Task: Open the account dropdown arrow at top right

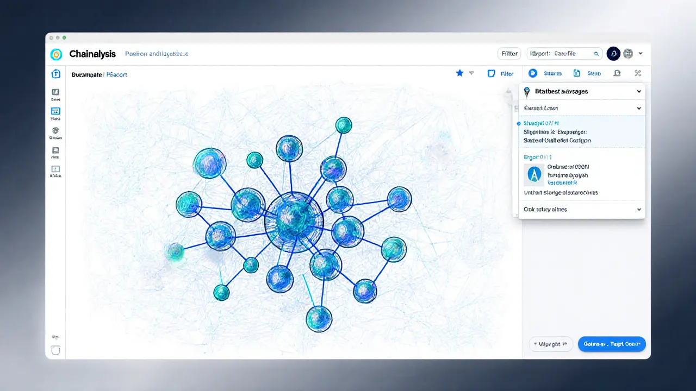Action: pyautogui.click(x=641, y=54)
